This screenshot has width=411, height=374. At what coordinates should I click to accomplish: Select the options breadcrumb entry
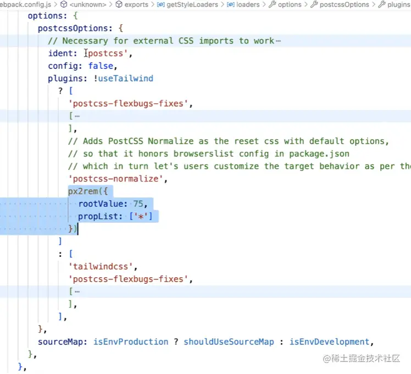tap(290, 4)
